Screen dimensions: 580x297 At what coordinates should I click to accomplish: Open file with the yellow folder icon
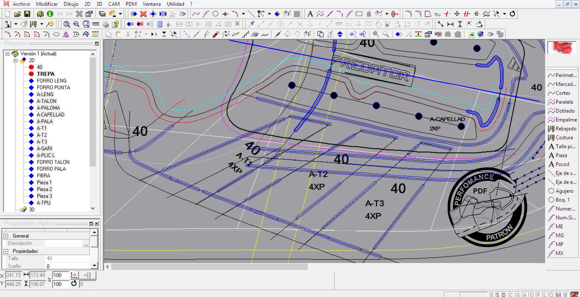click(x=17, y=14)
